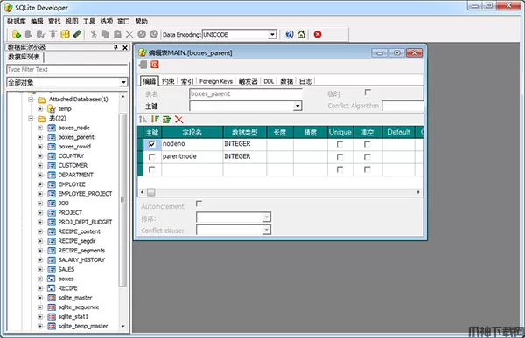Select the CUSTOMER table
The height and width of the screenshot is (338, 525).
point(73,165)
